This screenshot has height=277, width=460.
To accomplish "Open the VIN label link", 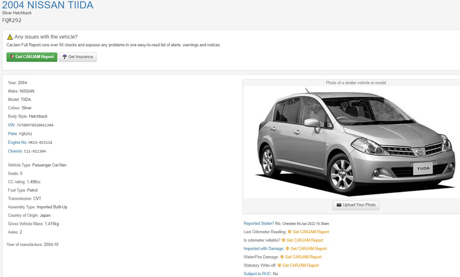I will tap(11, 125).
